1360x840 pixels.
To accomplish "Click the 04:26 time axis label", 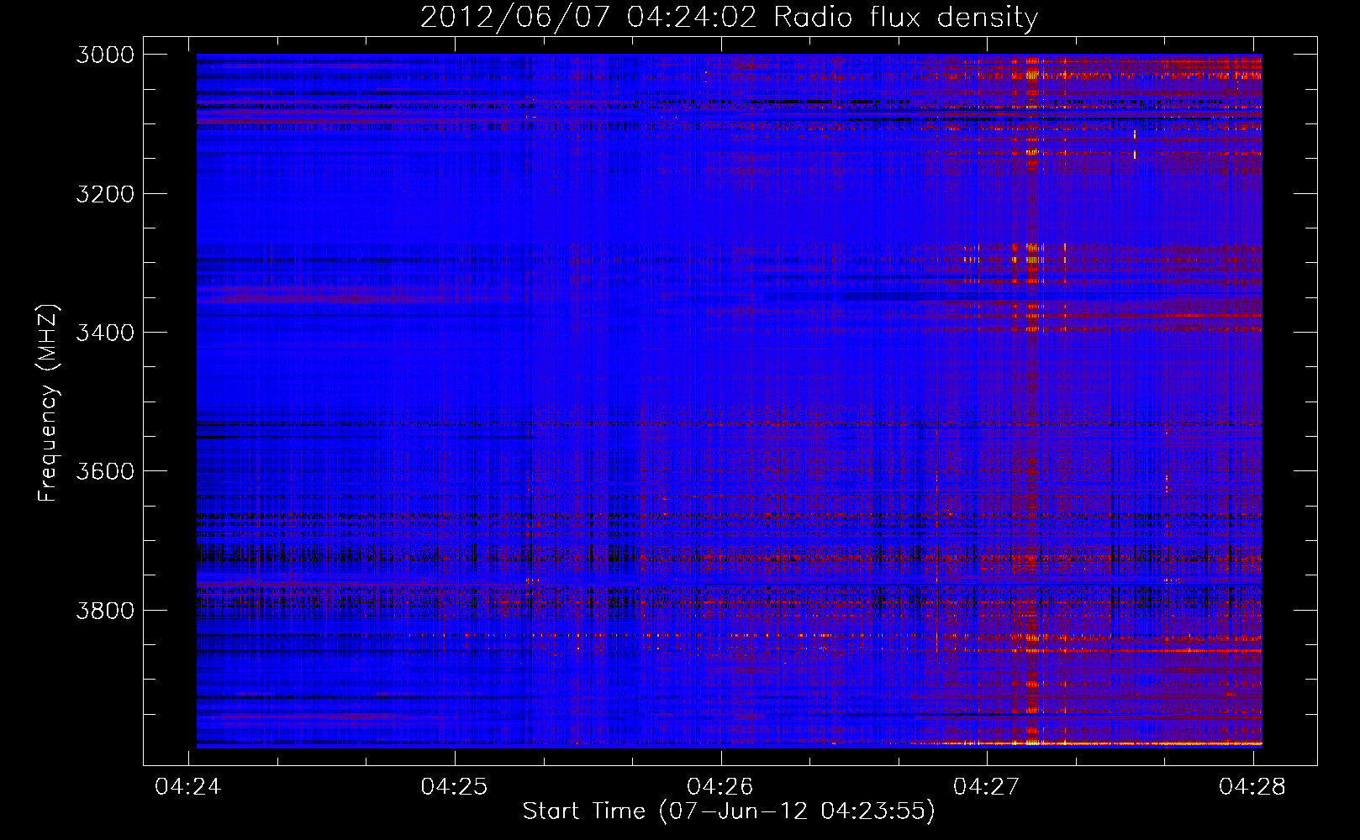I will coord(720,786).
